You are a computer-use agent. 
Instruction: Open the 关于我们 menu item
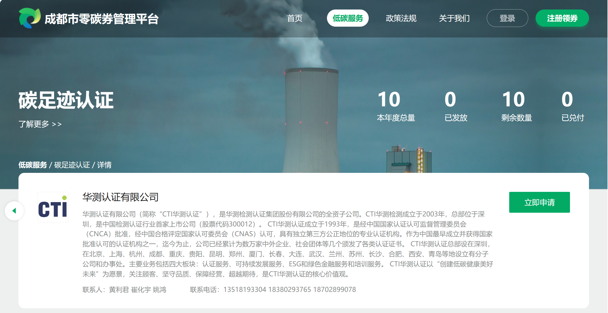(x=454, y=18)
